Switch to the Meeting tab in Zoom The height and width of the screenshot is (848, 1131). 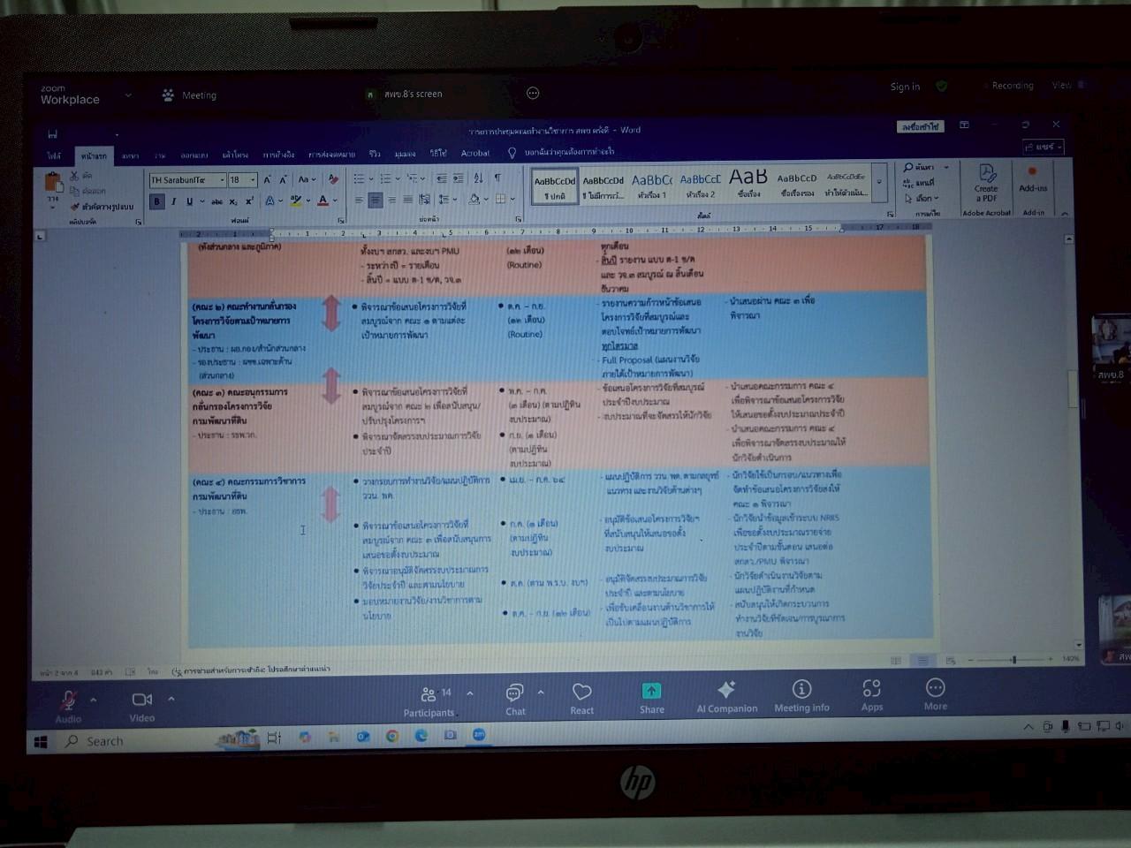(x=189, y=95)
